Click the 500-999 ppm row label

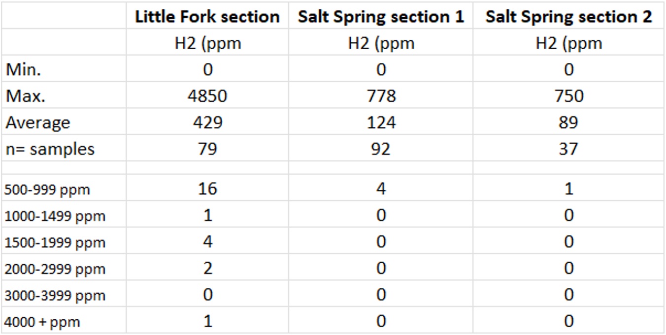click(47, 190)
